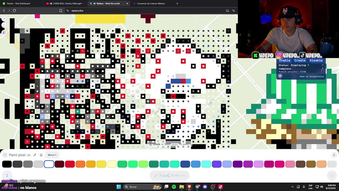Open a new browser tab
The height and width of the screenshot is (191, 339).
(x=177, y=3)
